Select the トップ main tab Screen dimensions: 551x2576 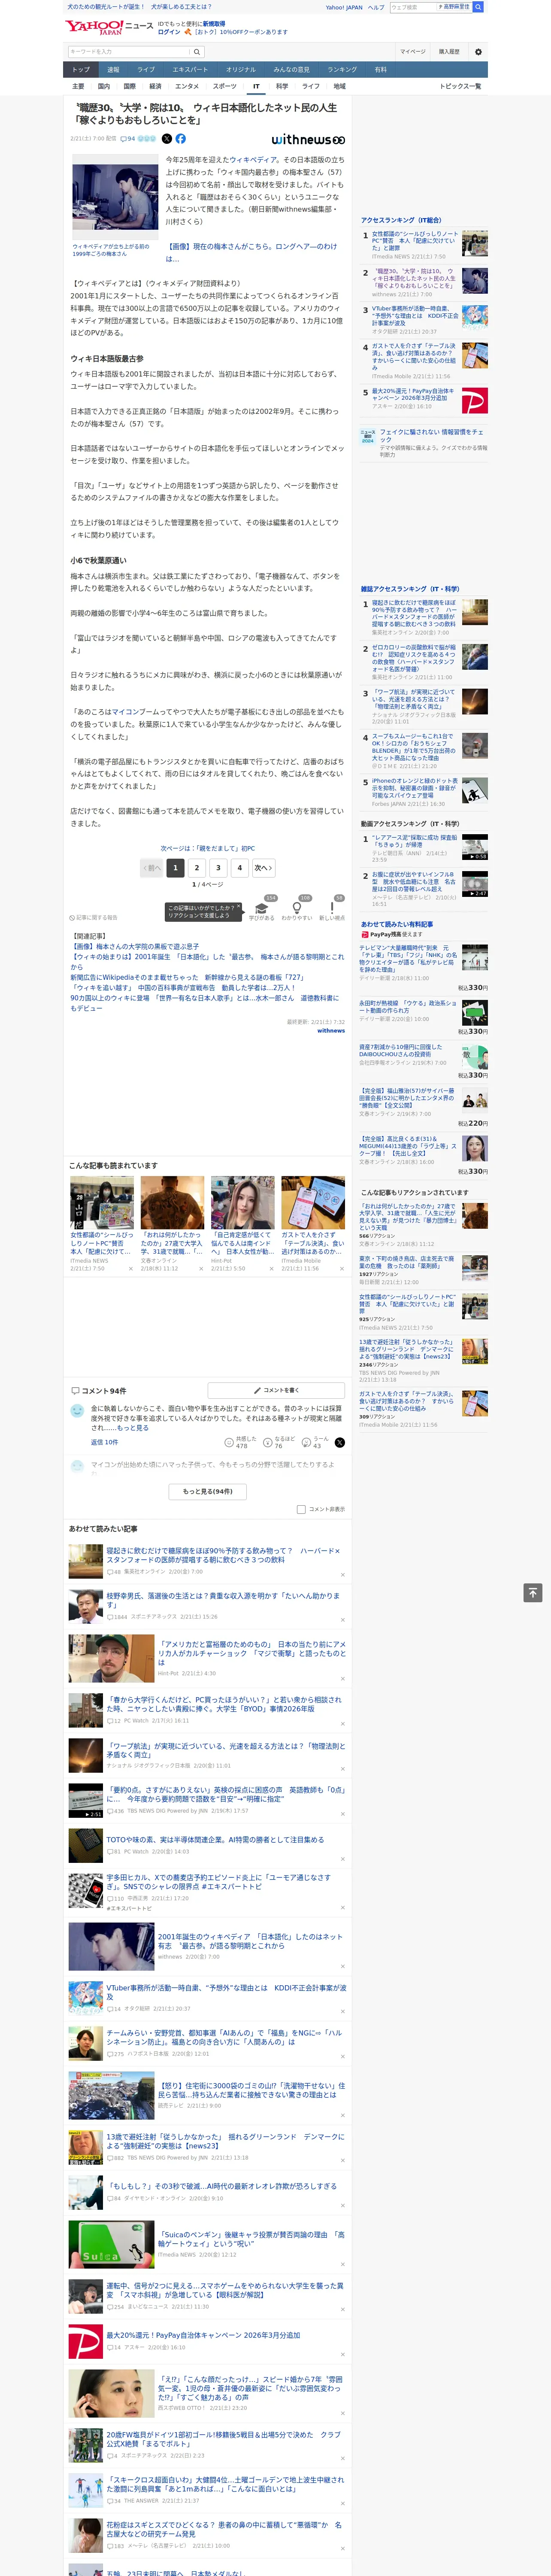point(81,70)
